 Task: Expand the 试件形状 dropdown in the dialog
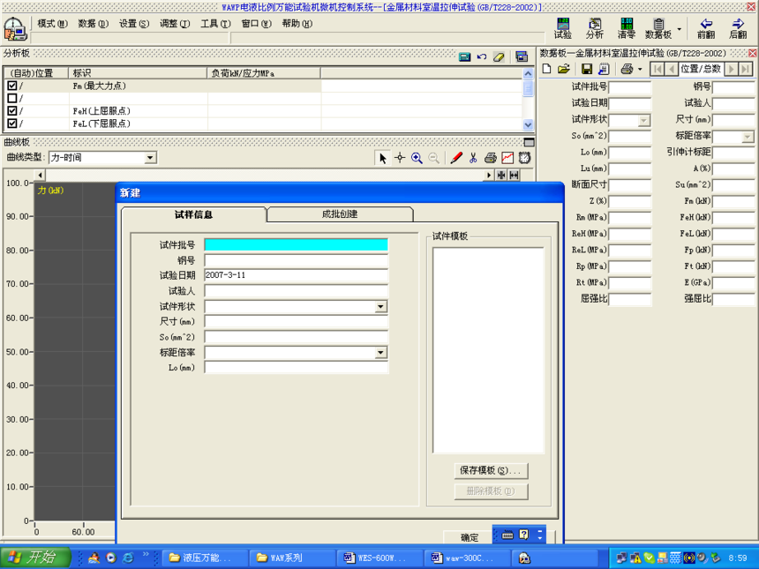click(380, 307)
